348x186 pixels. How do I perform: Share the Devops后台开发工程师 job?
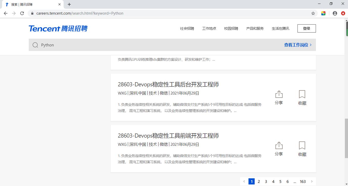point(279,98)
